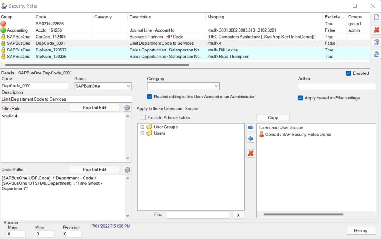The height and width of the screenshot is (239, 381).
Task: Click red X to remove assigned user
Action: (251, 153)
